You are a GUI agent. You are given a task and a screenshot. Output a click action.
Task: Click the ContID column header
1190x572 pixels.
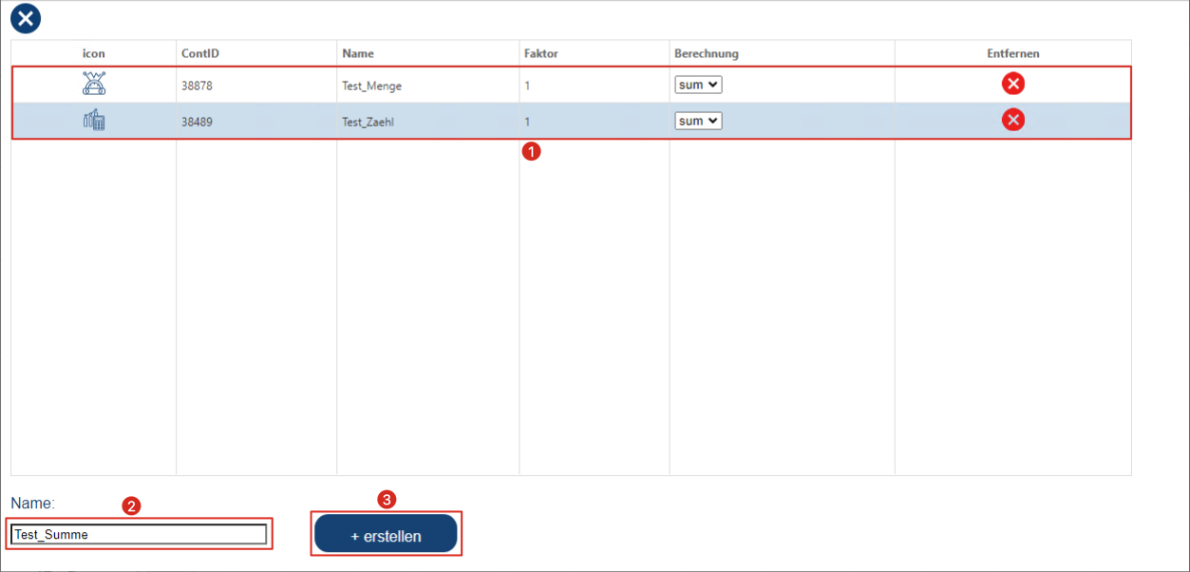tap(200, 53)
